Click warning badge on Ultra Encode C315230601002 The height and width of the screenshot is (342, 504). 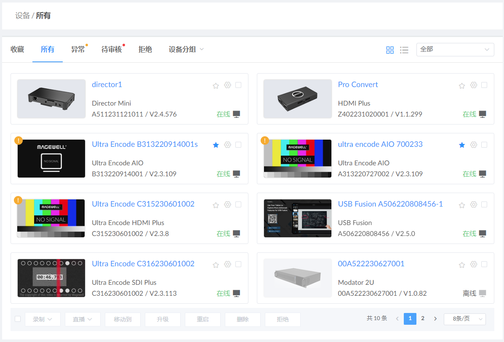coord(18,200)
